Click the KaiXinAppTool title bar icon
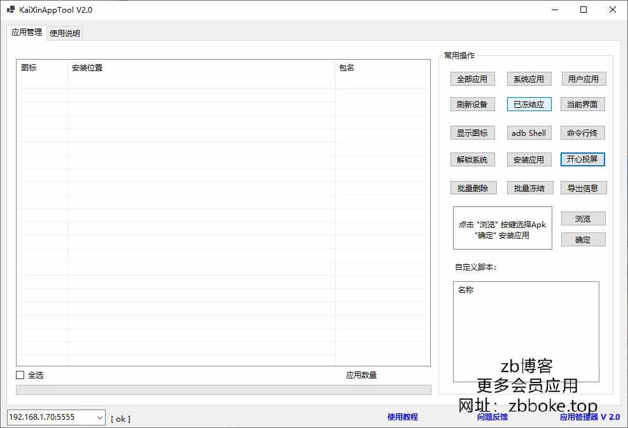Image resolution: width=628 pixels, height=428 pixels. [x=11, y=10]
